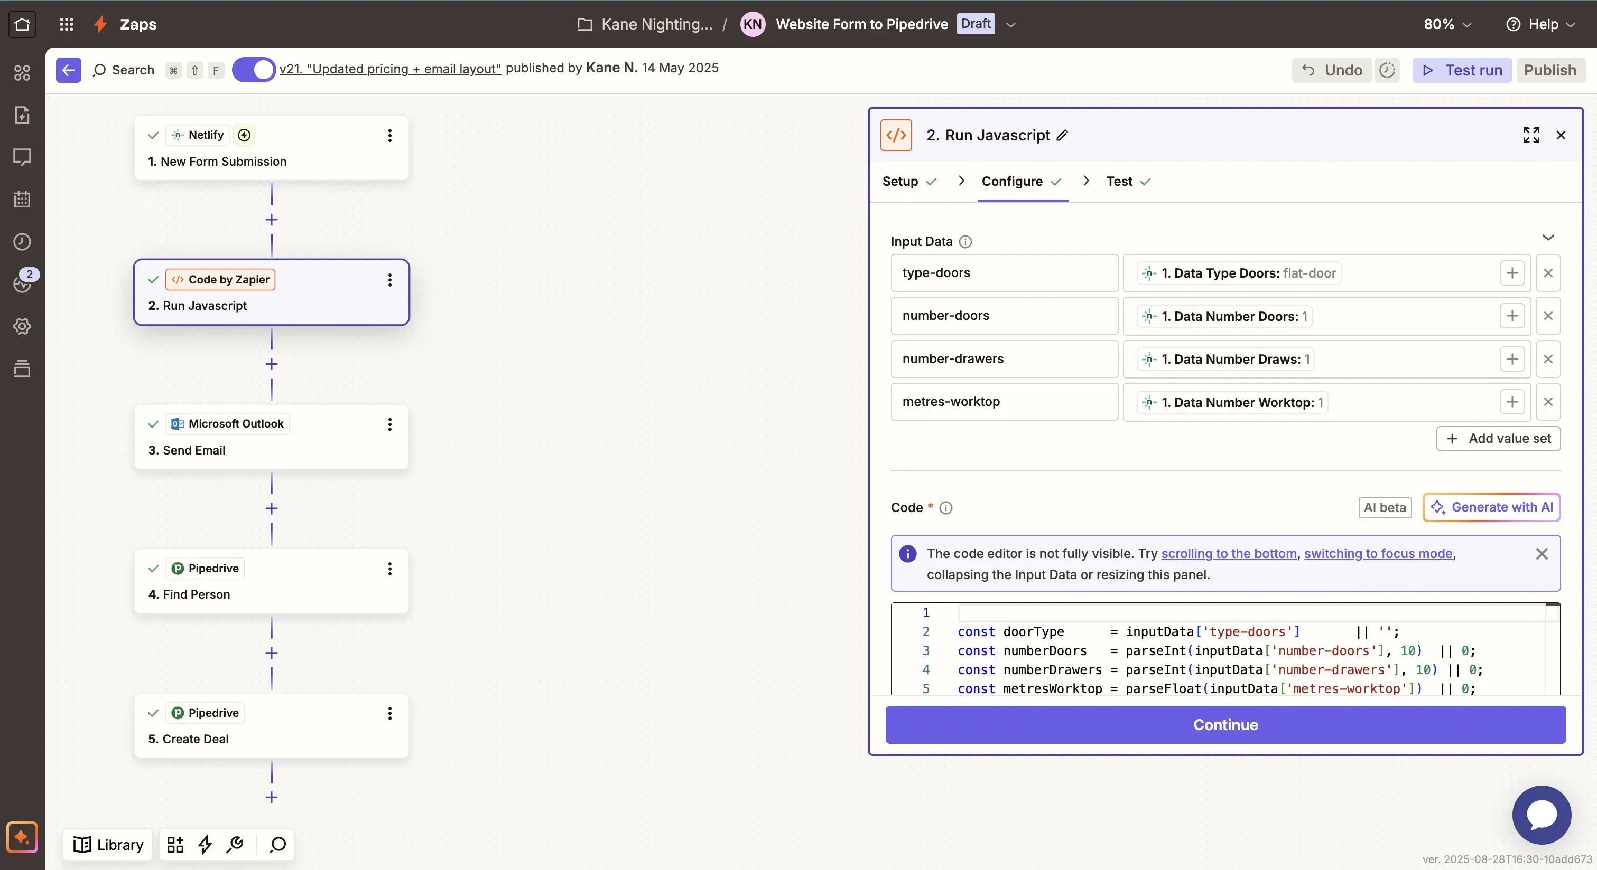Toggle the version switch next to v21
The height and width of the screenshot is (870, 1597).
click(x=253, y=69)
